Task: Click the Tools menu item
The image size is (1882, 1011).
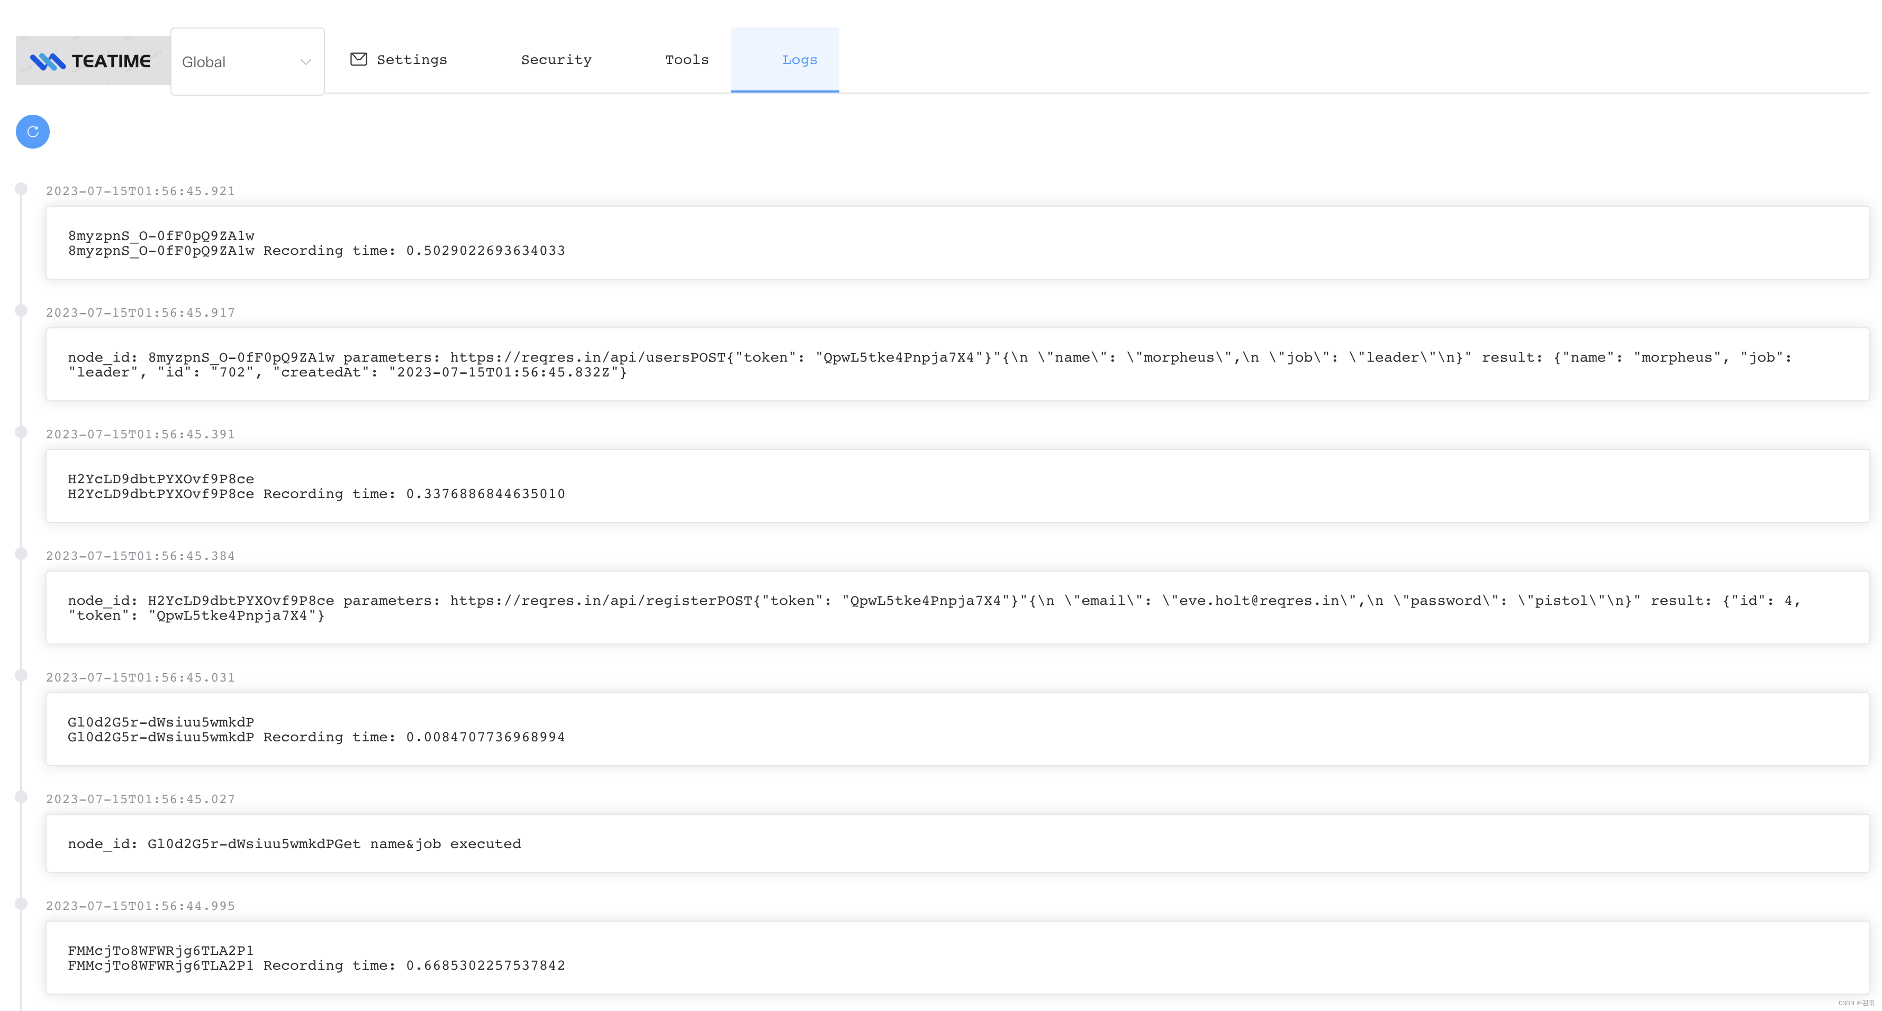Action: coord(686,60)
